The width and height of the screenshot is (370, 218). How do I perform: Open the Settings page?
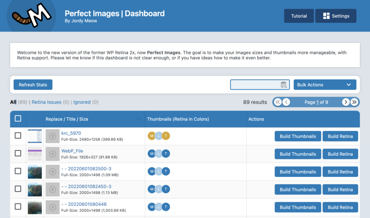[336, 16]
